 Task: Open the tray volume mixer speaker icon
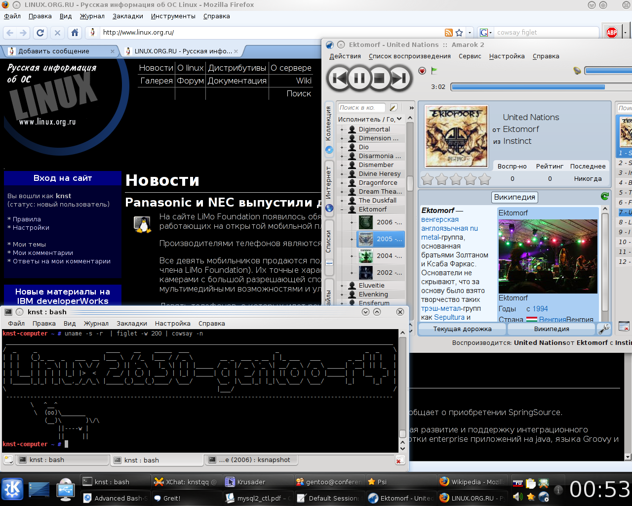coord(517,497)
